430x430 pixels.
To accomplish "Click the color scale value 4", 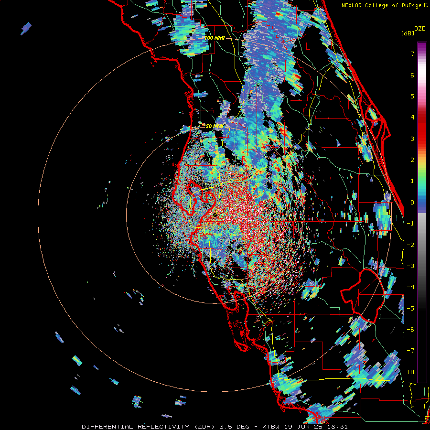I will 412,118.
